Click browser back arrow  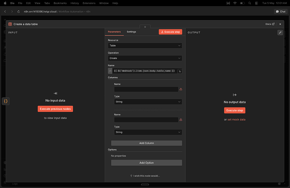pos(5,11)
